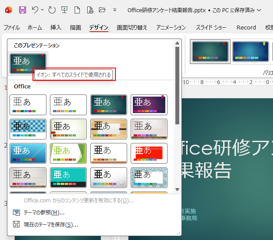Select the blue gradient theme thumbnail

28,153
